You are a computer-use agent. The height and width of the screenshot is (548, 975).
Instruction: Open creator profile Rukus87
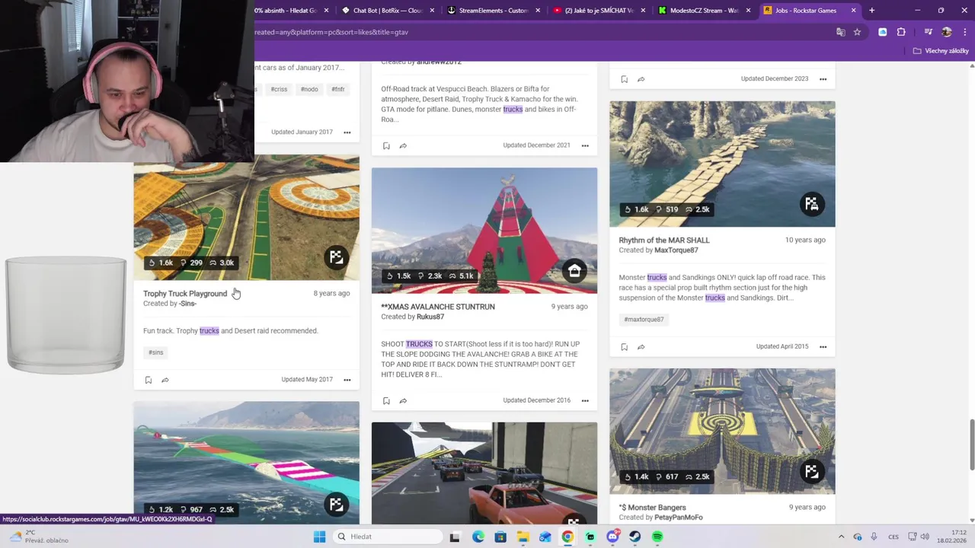pyautogui.click(x=430, y=317)
